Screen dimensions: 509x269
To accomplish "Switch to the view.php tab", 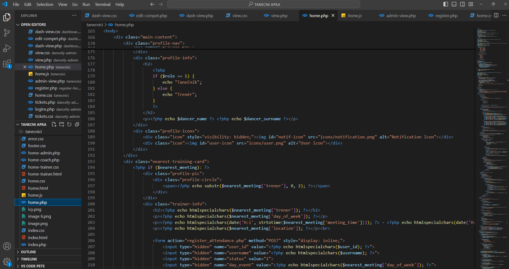I will pos(279,15).
